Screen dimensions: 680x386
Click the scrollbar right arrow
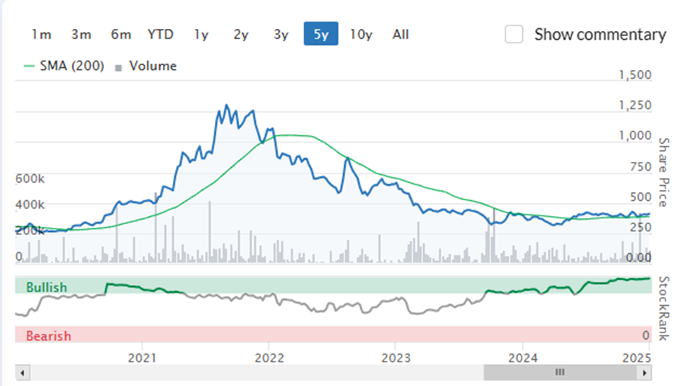coord(645,372)
